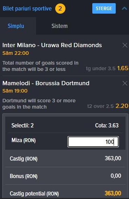Switch to the Sistem tab
The height and width of the screenshot is (199, 129).
(59, 26)
